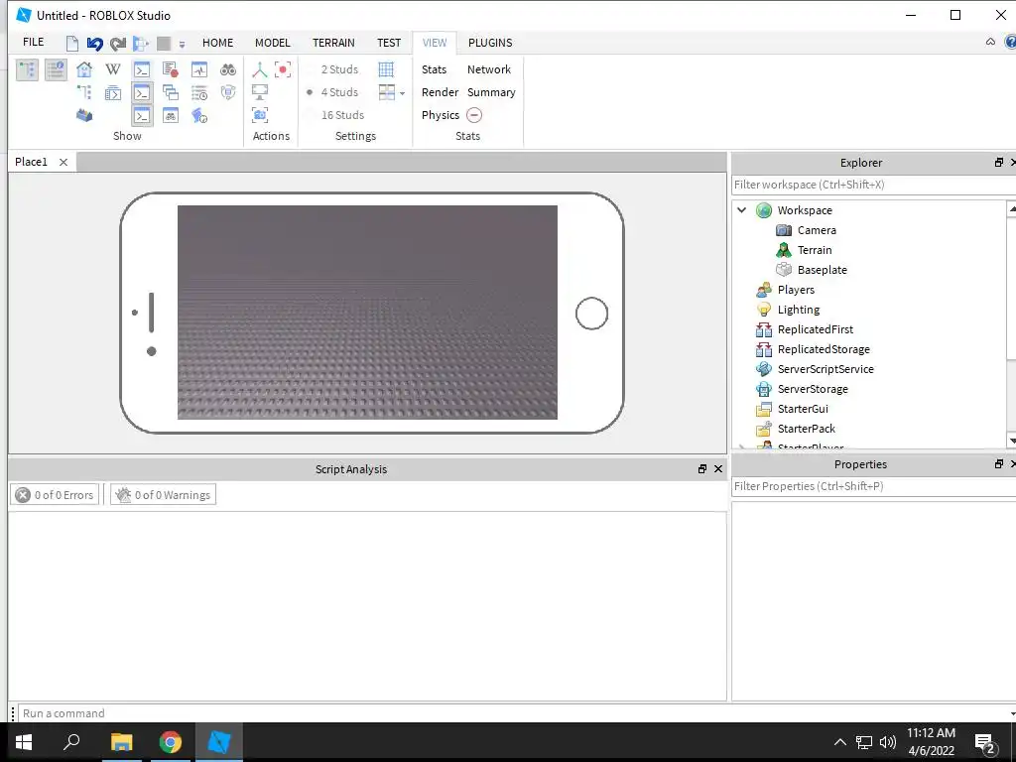Switch to the TERRAIN ribbon tab
Screen dimensions: 1016x762
tap(333, 43)
